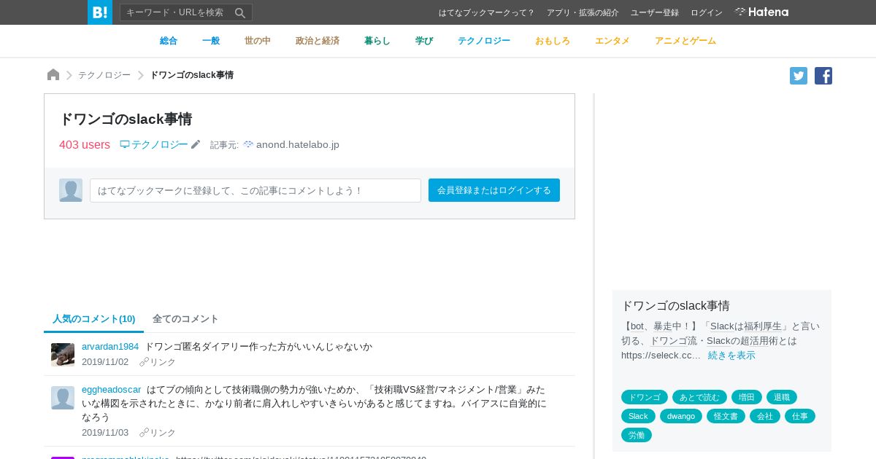Select the あとで読む tag
The height and width of the screenshot is (459, 876).
[x=699, y=397]
